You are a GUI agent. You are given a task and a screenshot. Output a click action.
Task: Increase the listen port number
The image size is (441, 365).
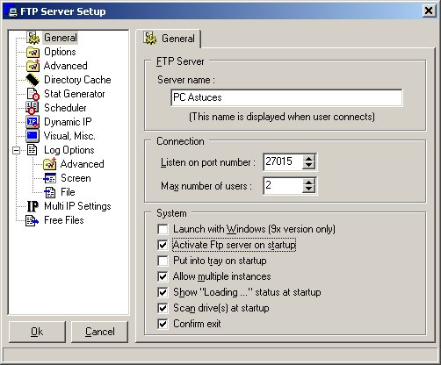pos(308,158)
